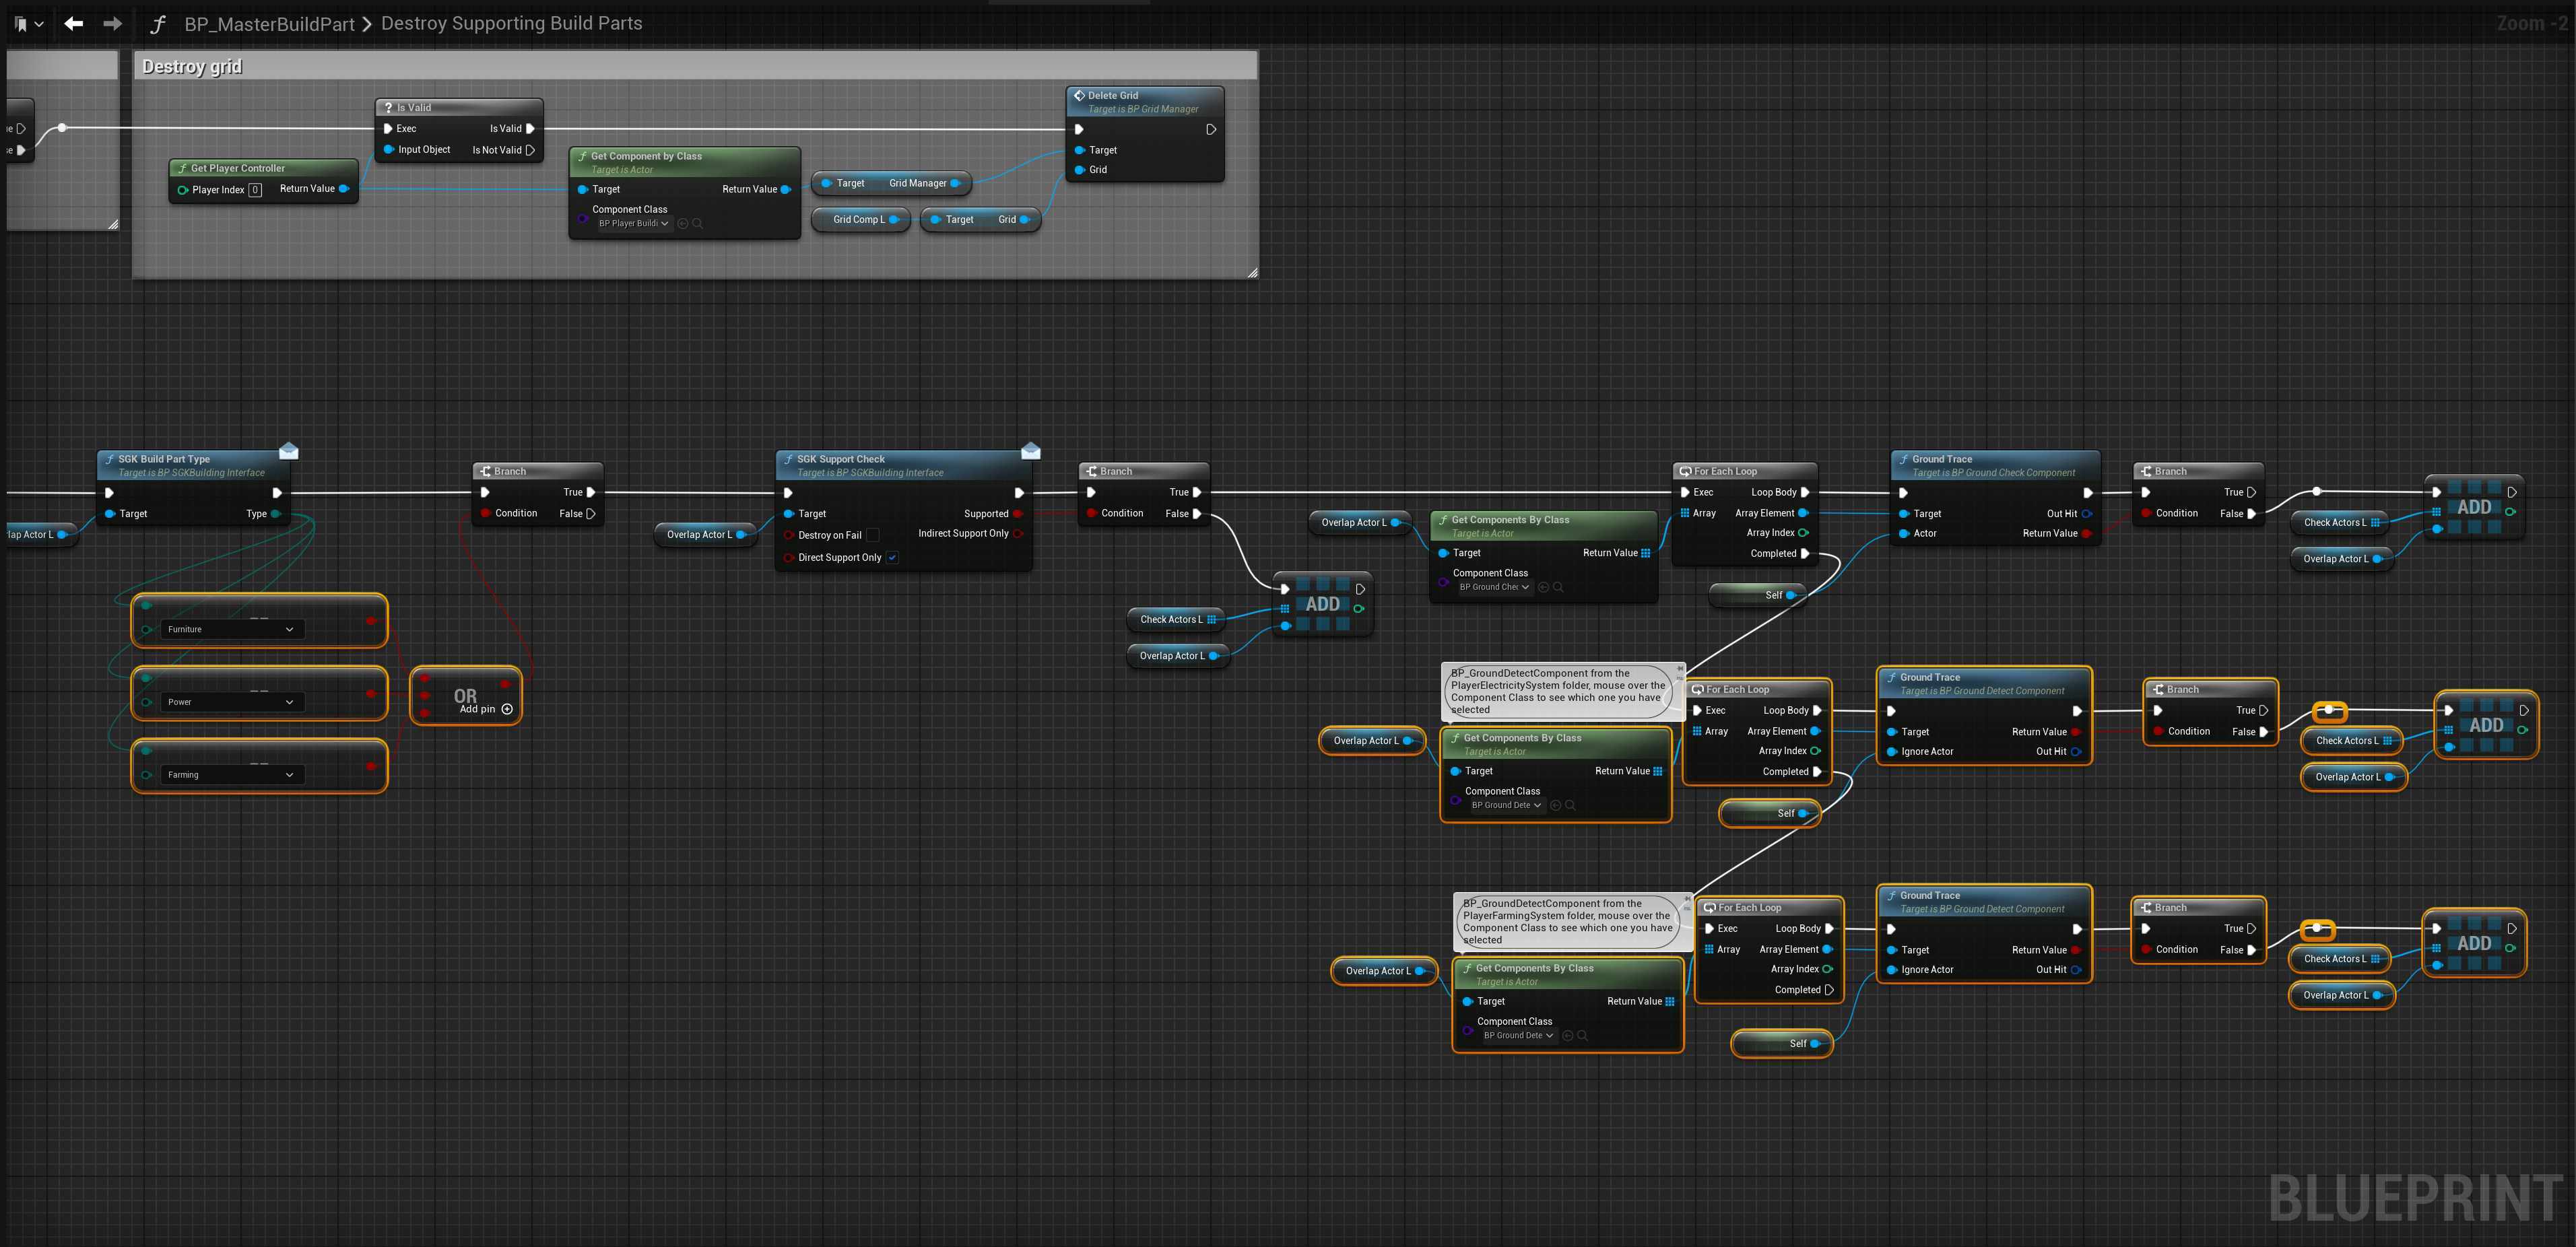
Task: Check the Destroy on Fail checkbox
Action: click(872, 535)
